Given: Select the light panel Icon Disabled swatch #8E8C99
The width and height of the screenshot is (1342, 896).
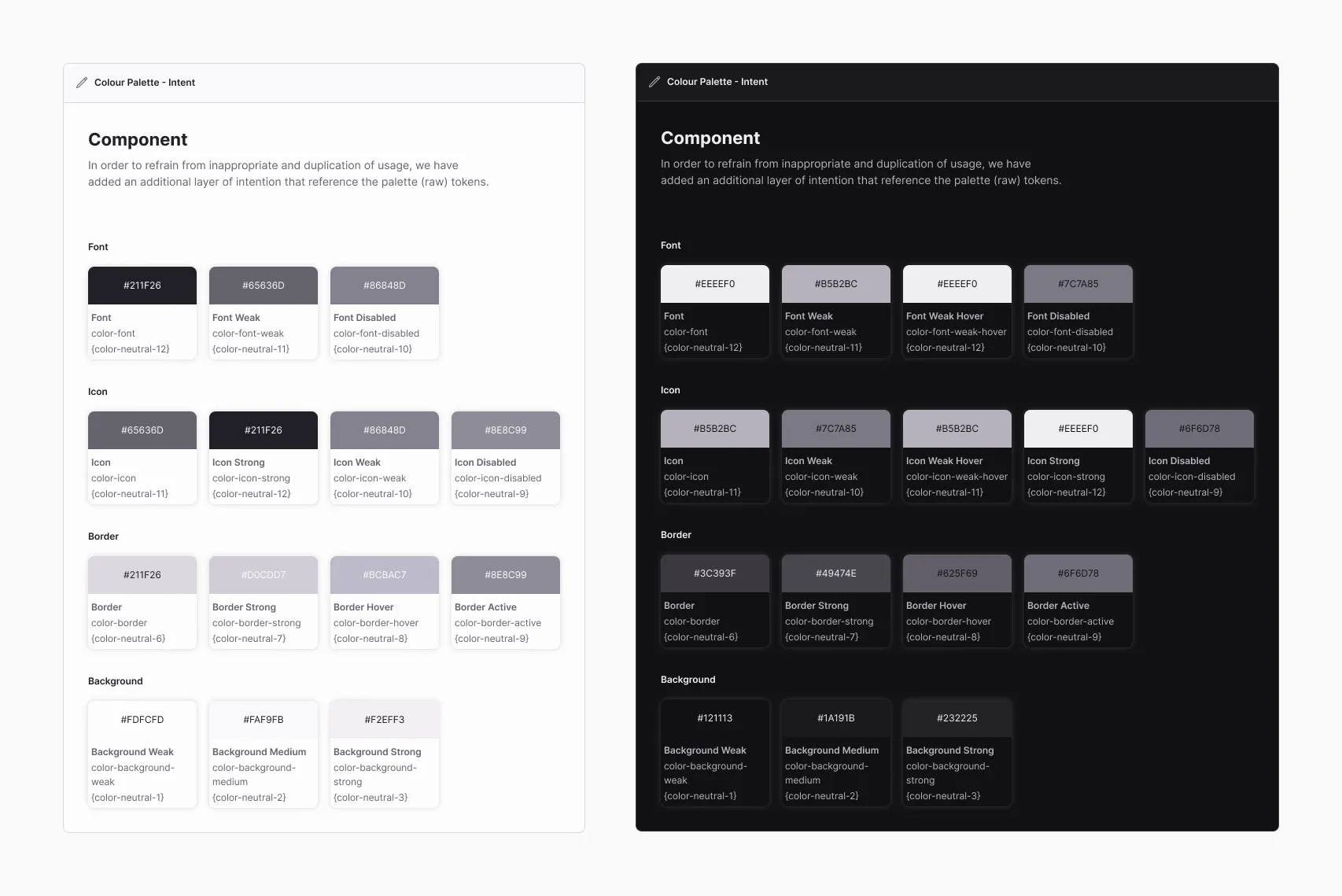Looking at the screenshot, I should tap(506, 430).
